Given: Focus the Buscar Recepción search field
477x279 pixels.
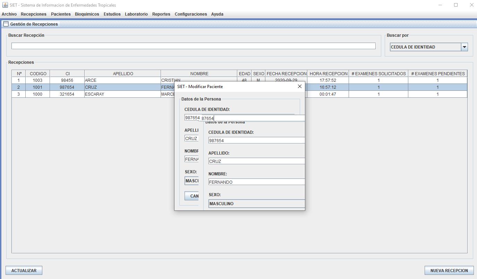Looking at the screenshot, I should (x=194, y=46).
